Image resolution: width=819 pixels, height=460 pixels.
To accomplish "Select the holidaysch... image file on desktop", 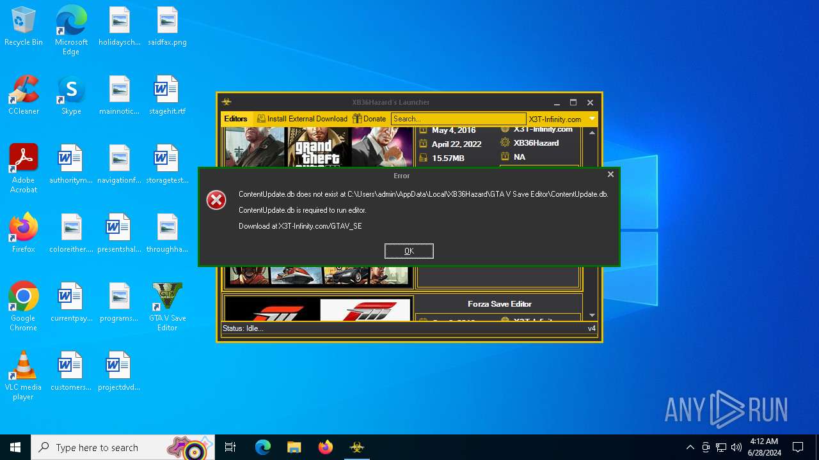I will [120, 27].
